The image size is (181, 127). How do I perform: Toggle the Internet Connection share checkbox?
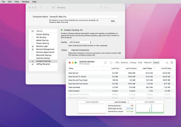(x=69, y=50)
